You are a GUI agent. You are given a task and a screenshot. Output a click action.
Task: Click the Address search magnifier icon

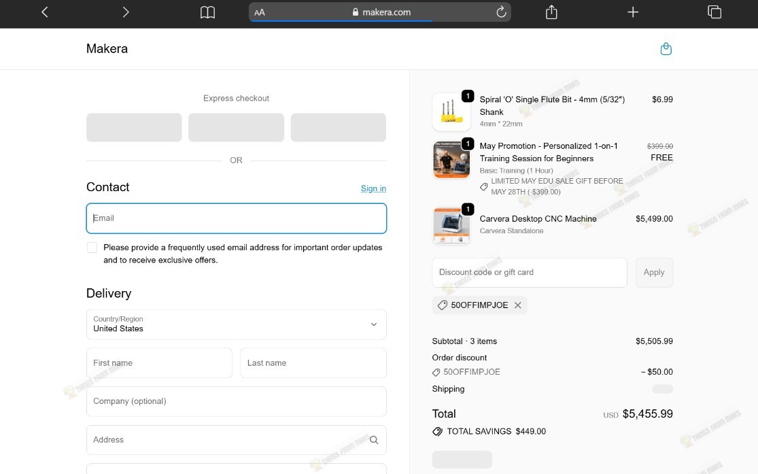374,440
